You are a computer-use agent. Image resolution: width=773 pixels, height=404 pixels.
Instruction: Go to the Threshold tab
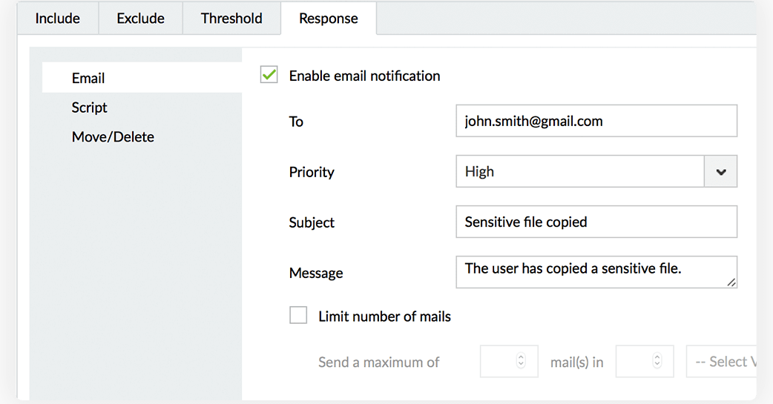(x=231, y=19)
